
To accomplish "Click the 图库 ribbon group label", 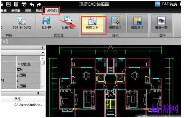I will tap(162, 35).
